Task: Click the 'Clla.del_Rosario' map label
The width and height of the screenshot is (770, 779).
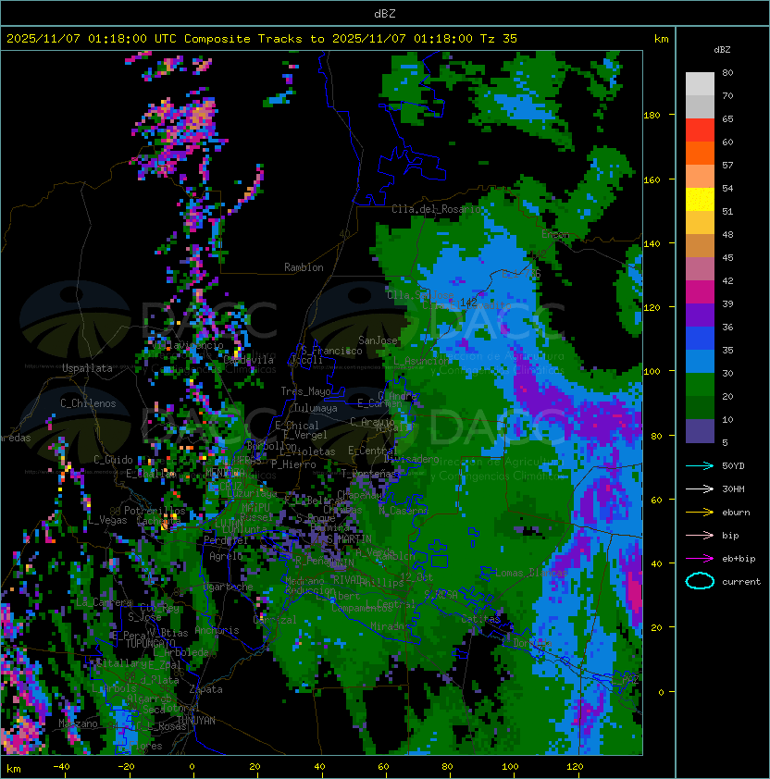Action: point(436,209)
